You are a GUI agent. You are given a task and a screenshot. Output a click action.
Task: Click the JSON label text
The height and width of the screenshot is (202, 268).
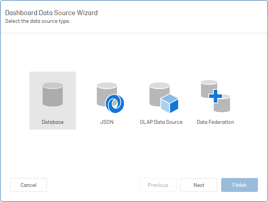pos(107,122)
